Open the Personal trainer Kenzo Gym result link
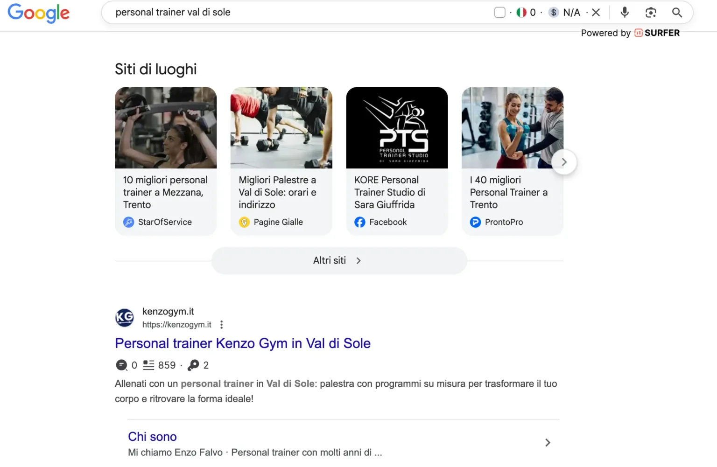Viewport: 717px width, 467px height. (243, 343)
